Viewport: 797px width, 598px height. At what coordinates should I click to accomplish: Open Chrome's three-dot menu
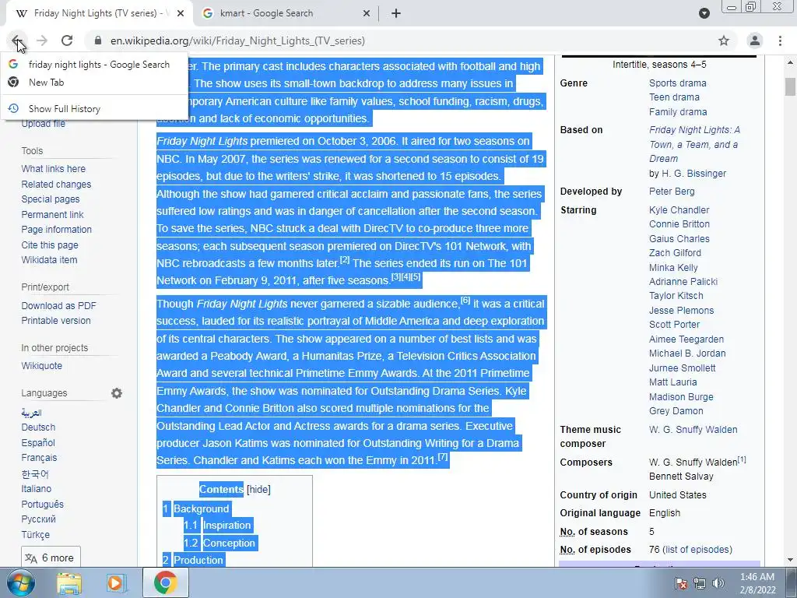coord(780,40)
